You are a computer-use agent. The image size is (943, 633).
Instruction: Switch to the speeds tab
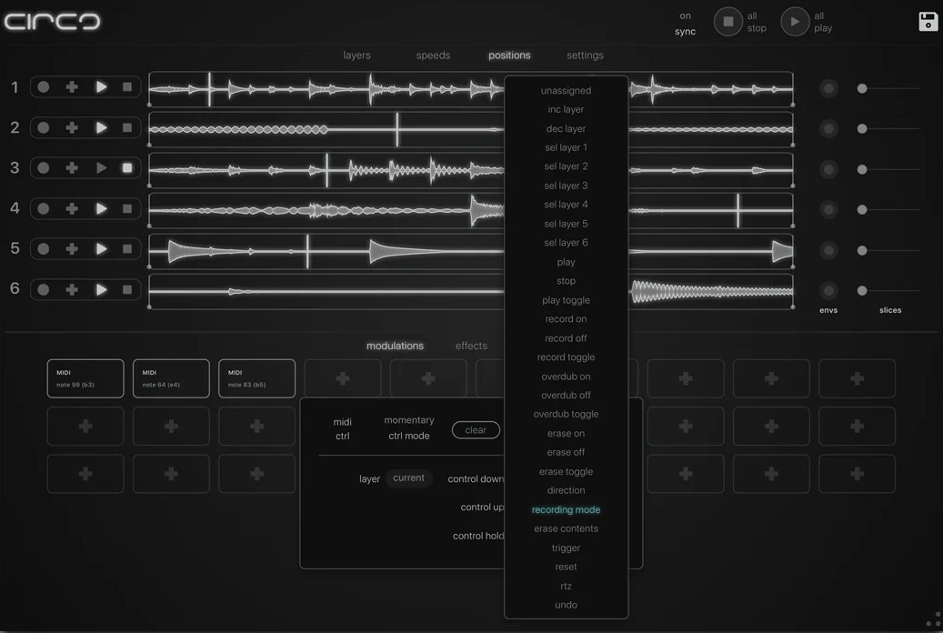click(433, 55)
